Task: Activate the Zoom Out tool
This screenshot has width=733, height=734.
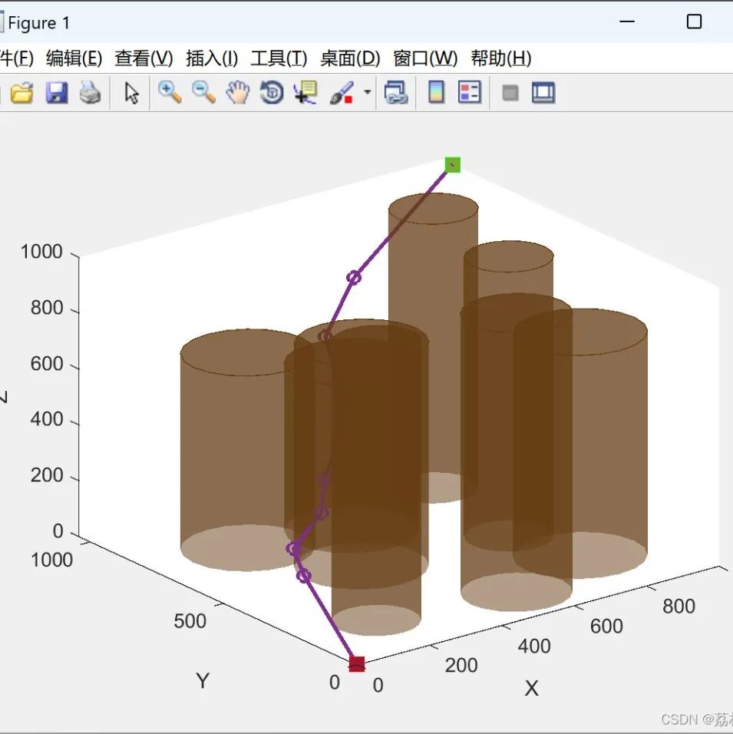Action: (x=203, y=92)
